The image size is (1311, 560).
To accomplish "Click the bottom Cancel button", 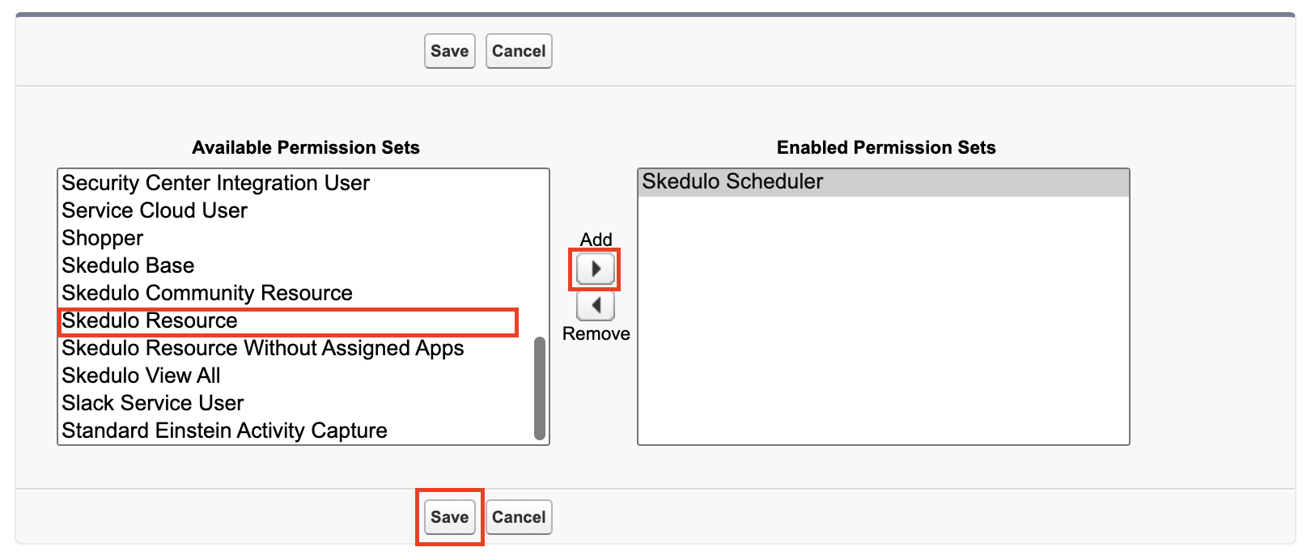I will tap(519, 517).
